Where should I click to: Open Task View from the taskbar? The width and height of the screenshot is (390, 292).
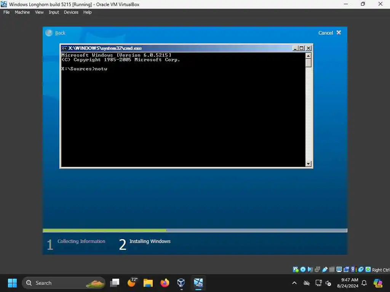[x=115, y=283]
